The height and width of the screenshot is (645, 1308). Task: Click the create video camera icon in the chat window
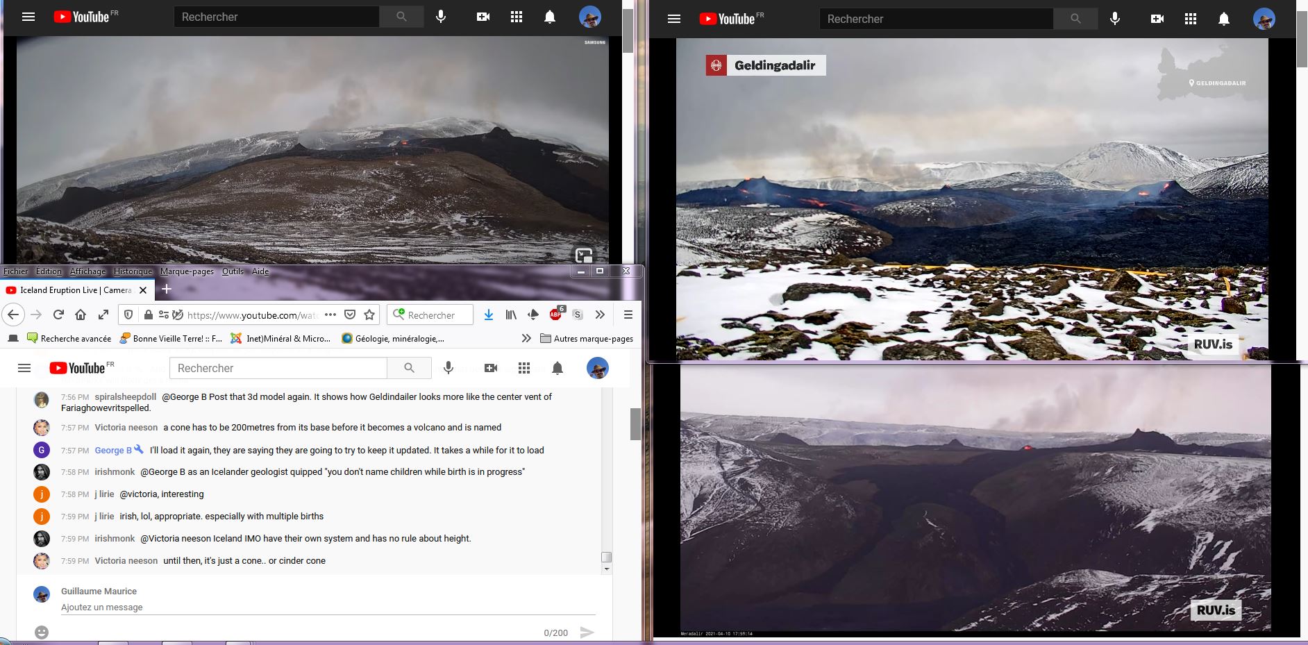click(x=491, y=368)
